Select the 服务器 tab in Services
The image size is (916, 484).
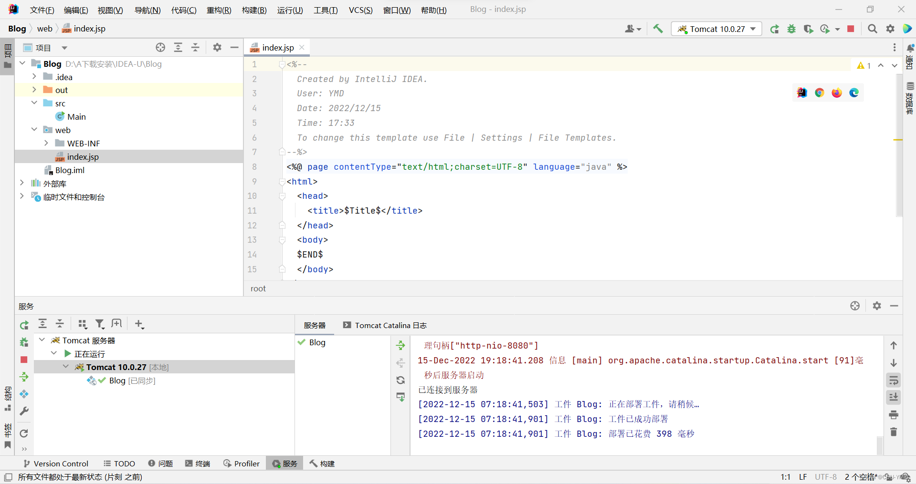tap(315, 325)
